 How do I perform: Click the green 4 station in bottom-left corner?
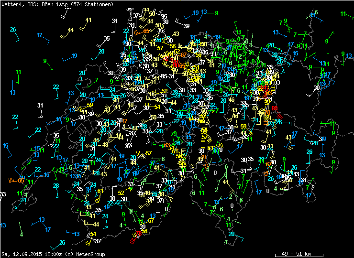point(21,234)
